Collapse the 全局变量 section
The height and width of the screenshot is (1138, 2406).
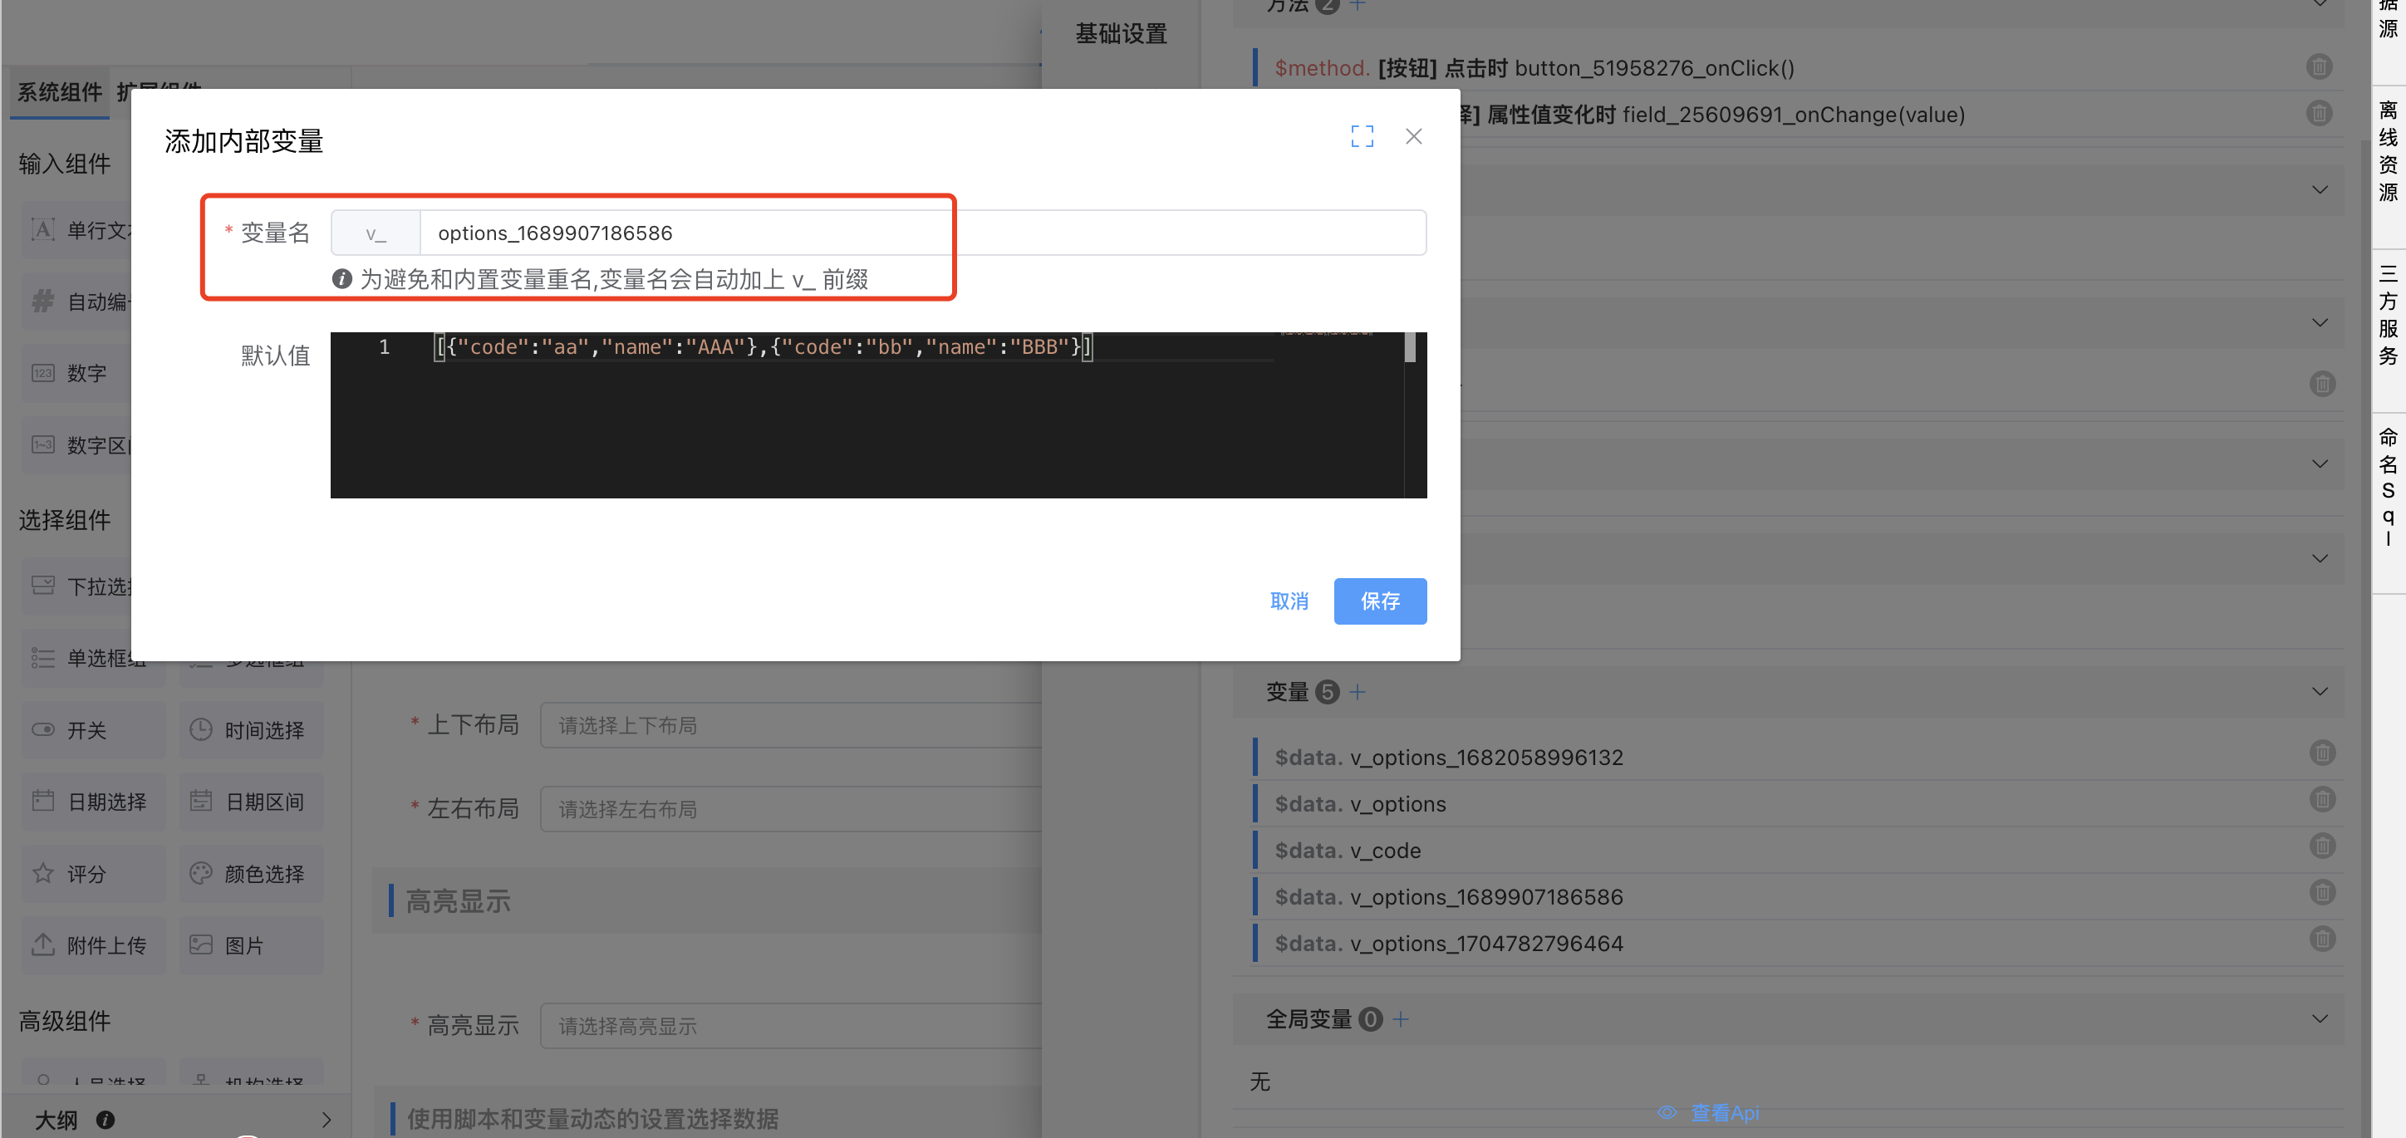click(2319, 1019)
